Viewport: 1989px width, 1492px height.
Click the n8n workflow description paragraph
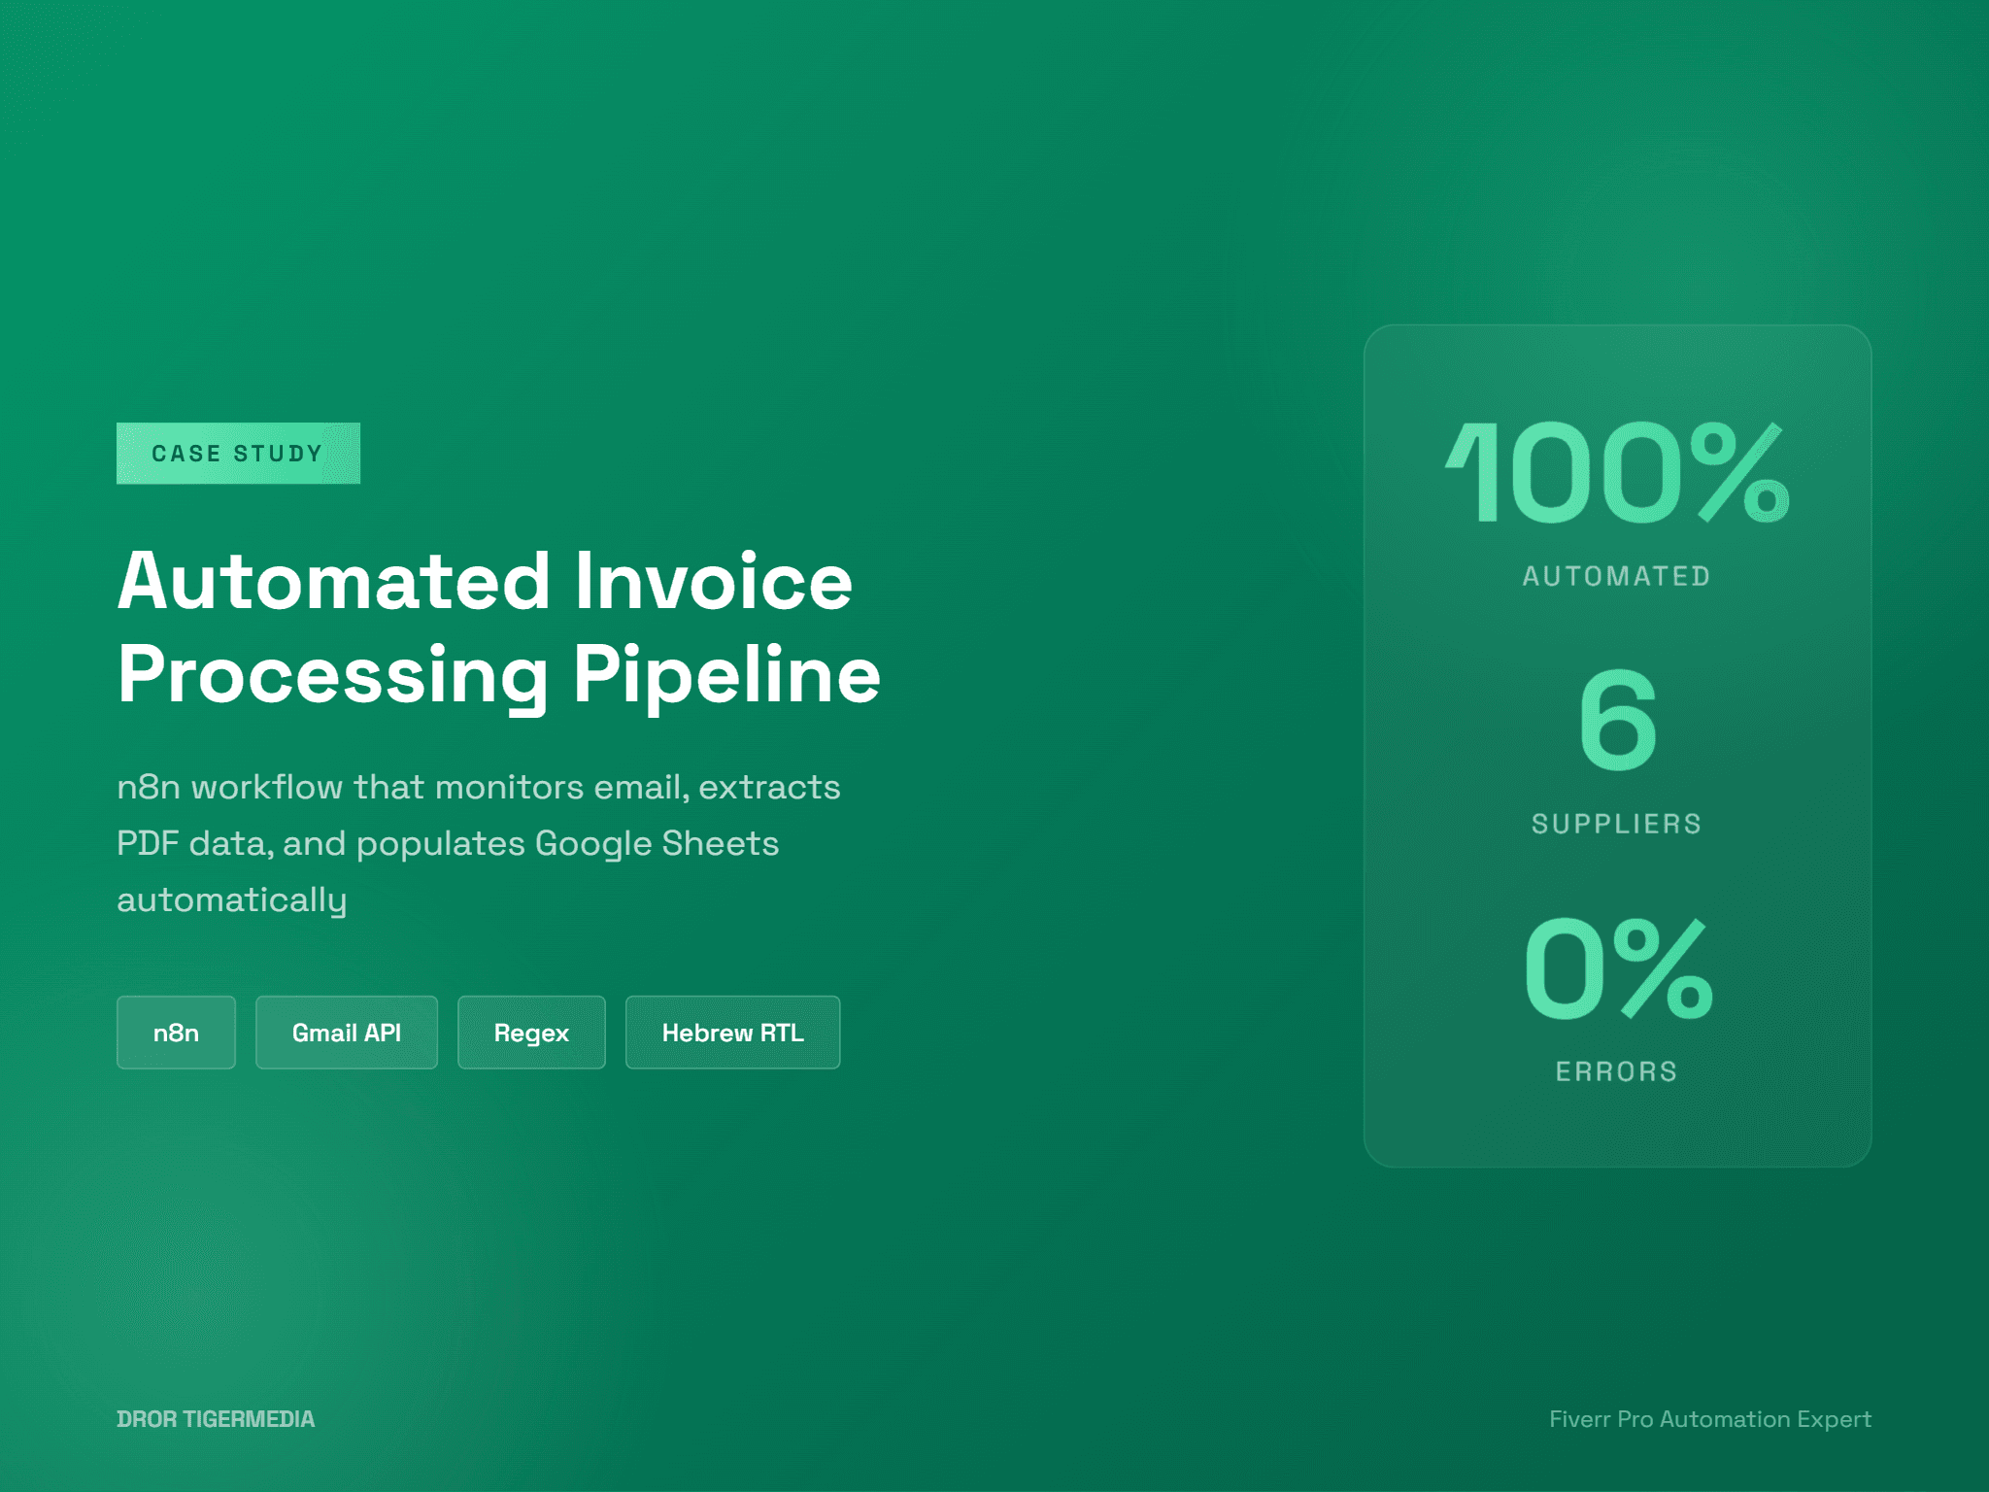pos(479,842)
